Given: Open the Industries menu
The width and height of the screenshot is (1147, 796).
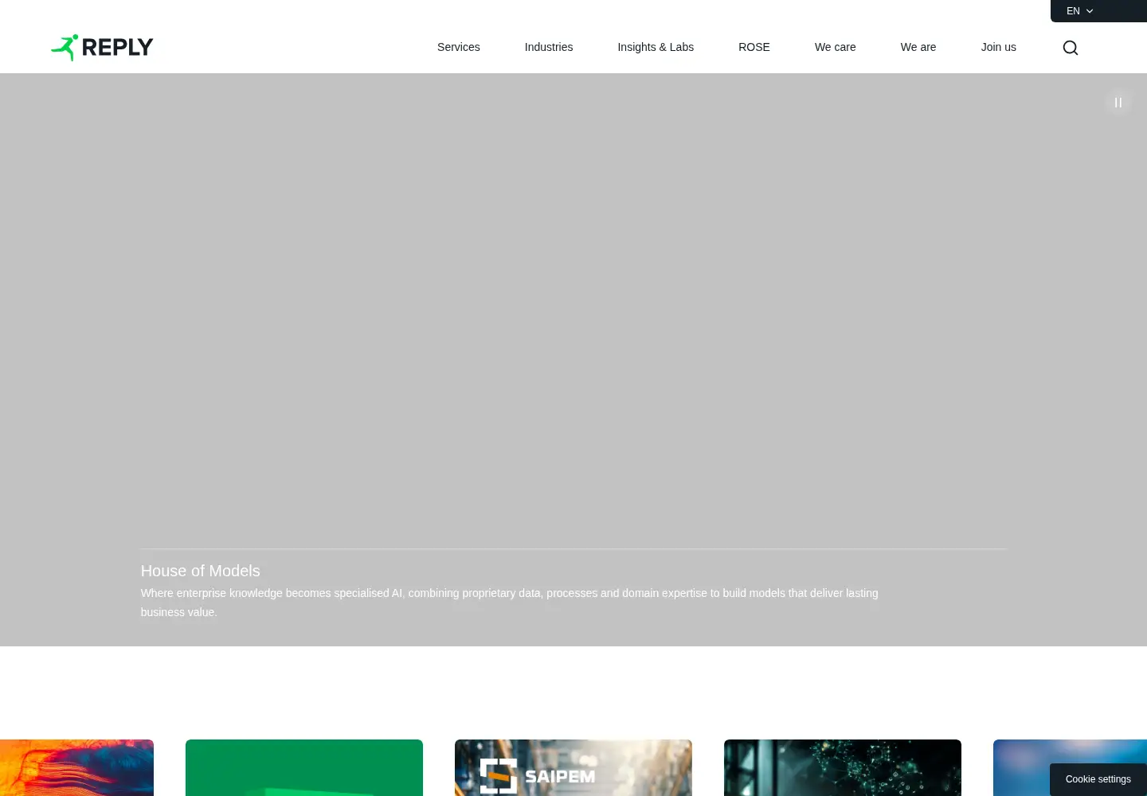Looking at the screenshot, I should pos(549,47).
